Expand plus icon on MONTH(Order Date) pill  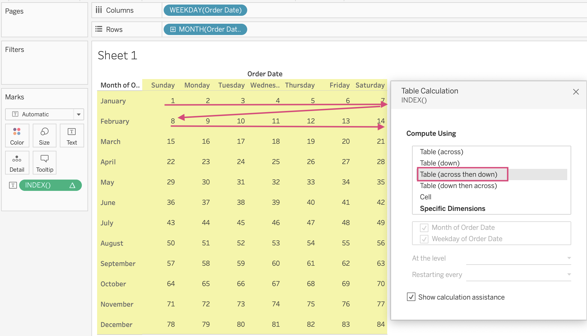coord(173,29)
